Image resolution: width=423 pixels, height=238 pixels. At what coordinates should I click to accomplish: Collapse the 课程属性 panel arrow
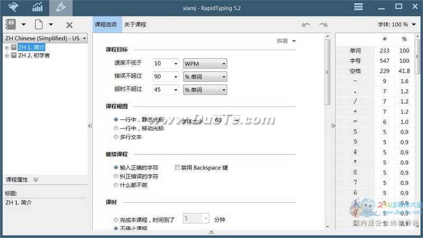35,180
